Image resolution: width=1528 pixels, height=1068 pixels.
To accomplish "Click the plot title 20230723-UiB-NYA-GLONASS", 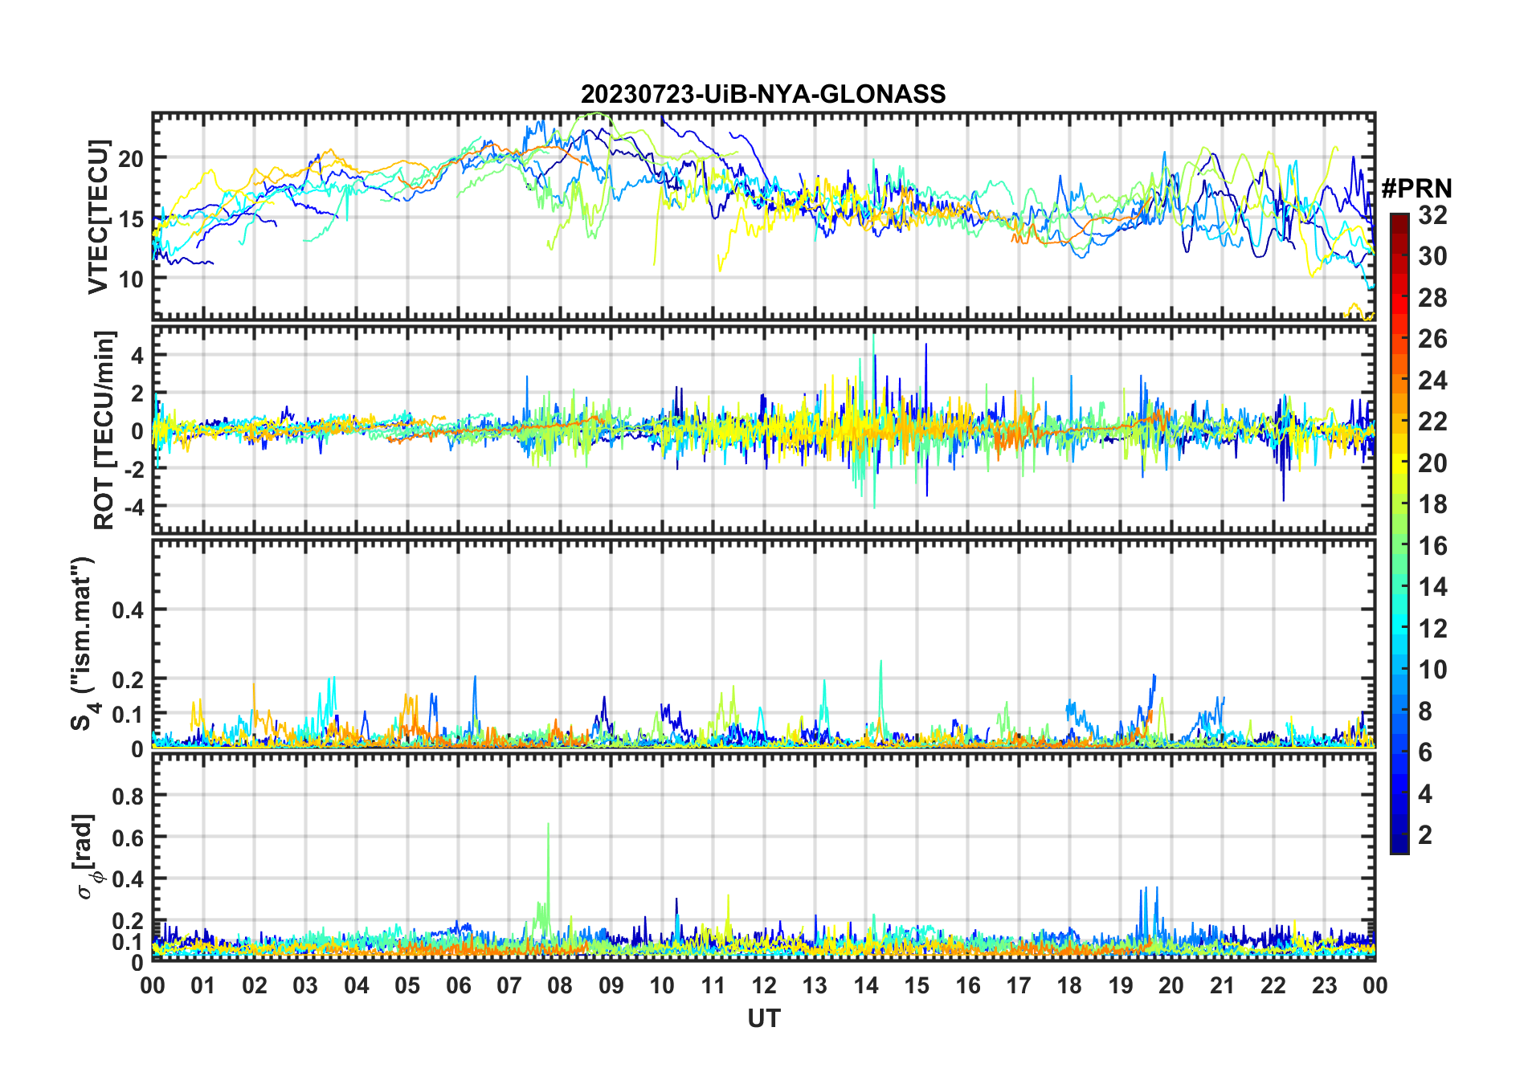I will [x=763, y=94].
